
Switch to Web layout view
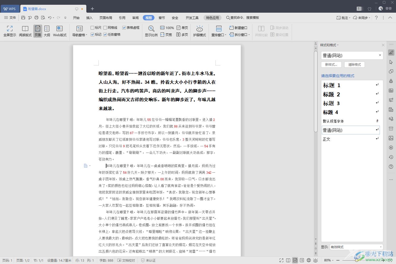point(60,31)
